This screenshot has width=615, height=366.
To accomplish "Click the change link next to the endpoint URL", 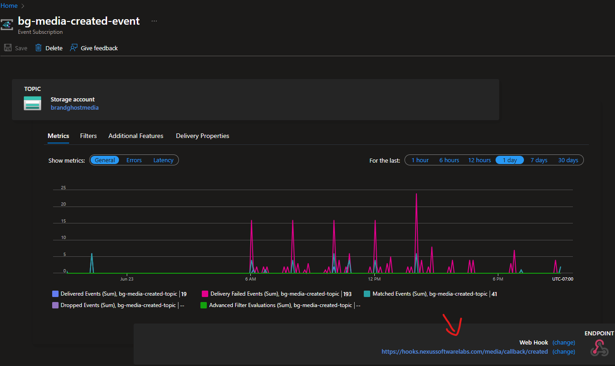I will click(x=564, y=352).
